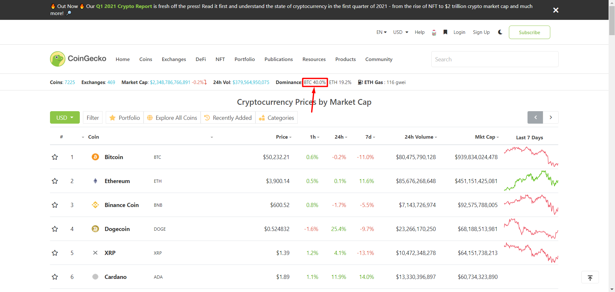The image size is (615, 292).
Task: Click the Ethereum diamond logo icon
Action: pos(95,181)
